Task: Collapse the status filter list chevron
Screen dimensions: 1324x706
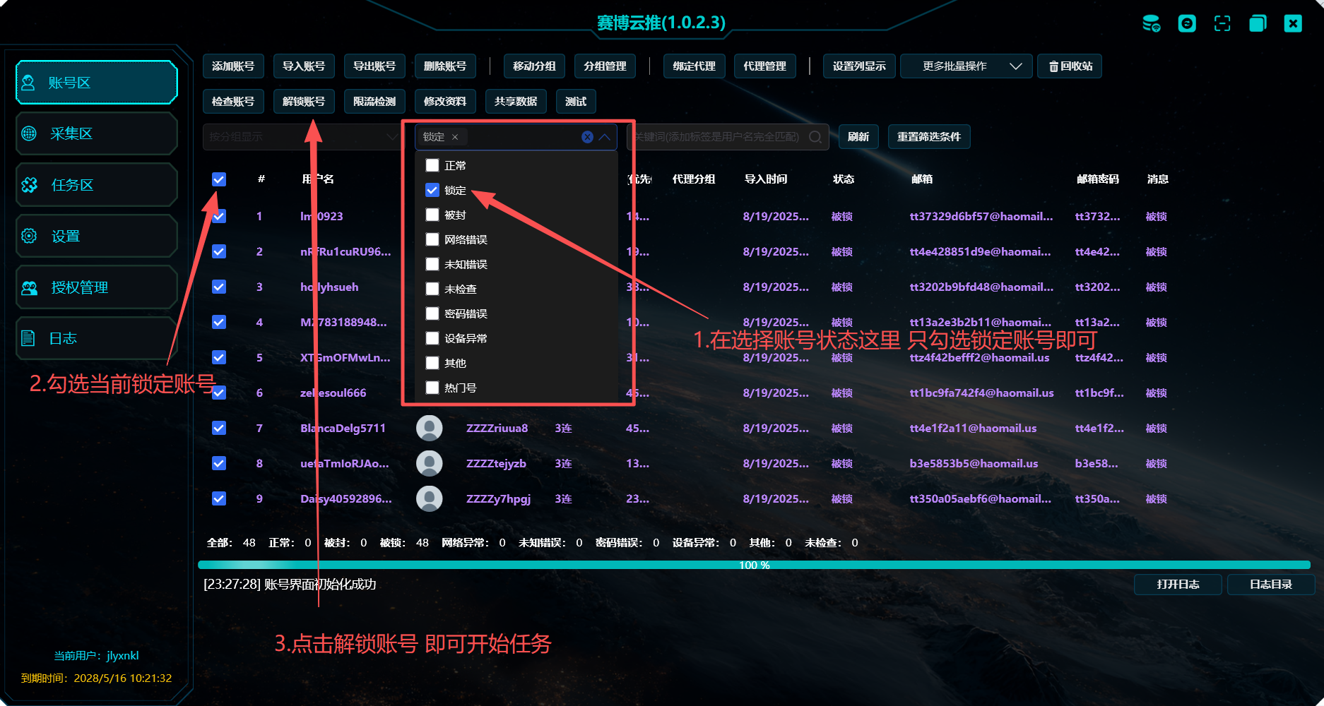Action: point(604,137)
